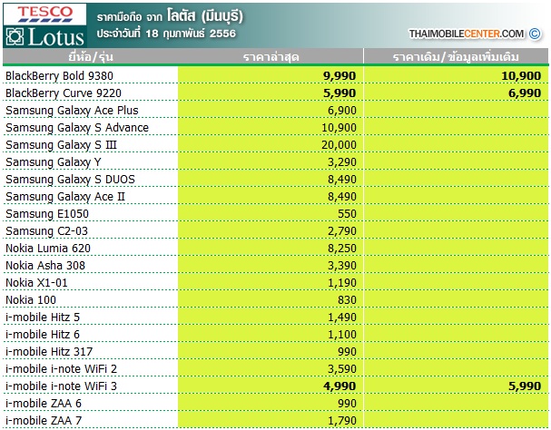
Task: Click the Tesco Lotus logo
Action: 44,25
